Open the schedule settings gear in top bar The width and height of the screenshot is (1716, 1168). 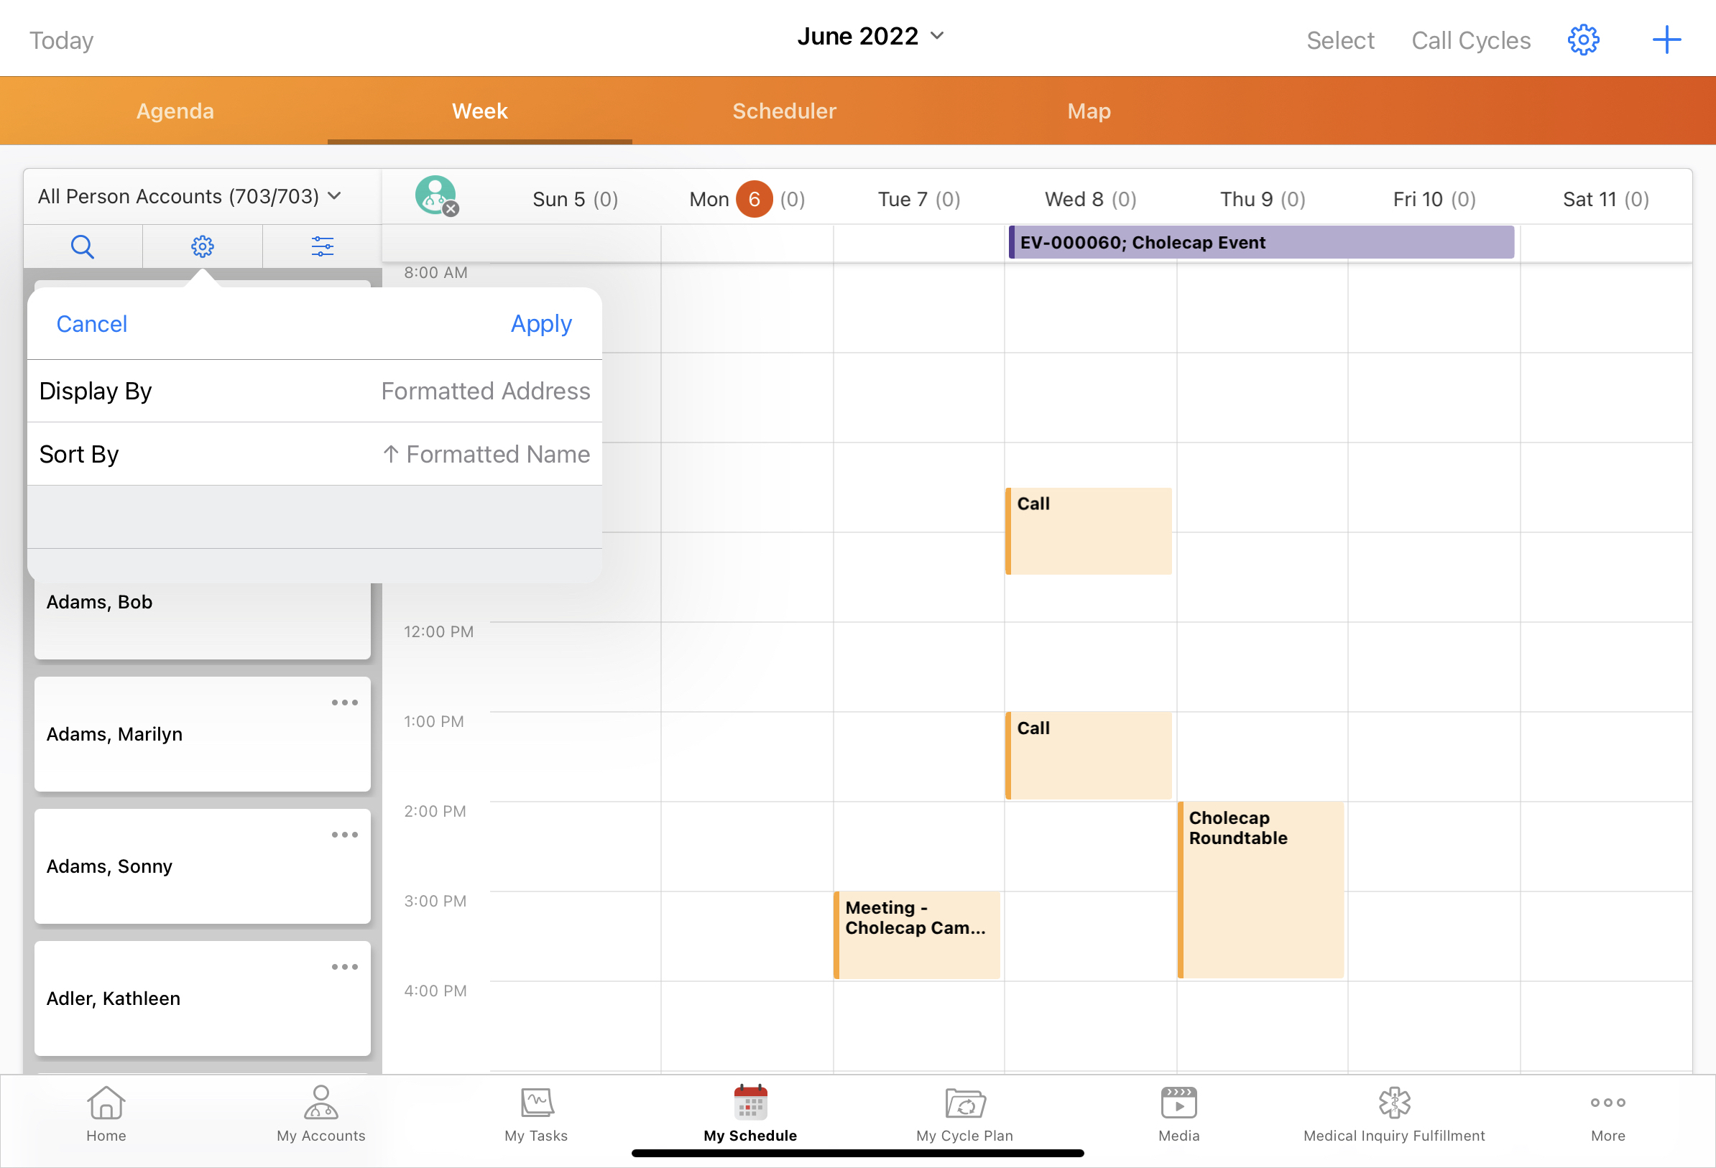[x=1583, y=39]
